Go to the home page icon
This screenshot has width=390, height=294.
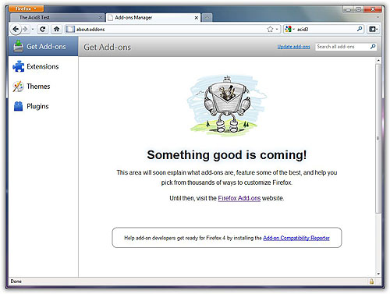56,29
